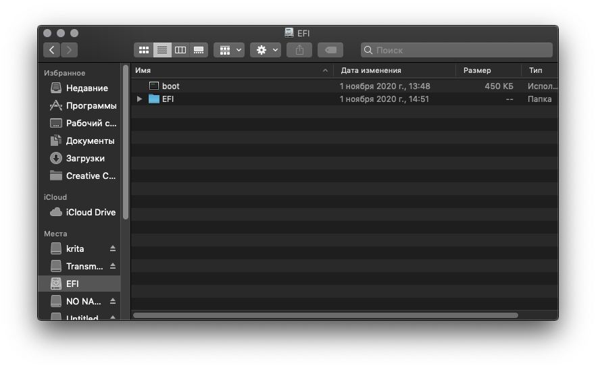The image size is (596, 370).
Task: Switch to icon grid view
Action: [144, 50]
